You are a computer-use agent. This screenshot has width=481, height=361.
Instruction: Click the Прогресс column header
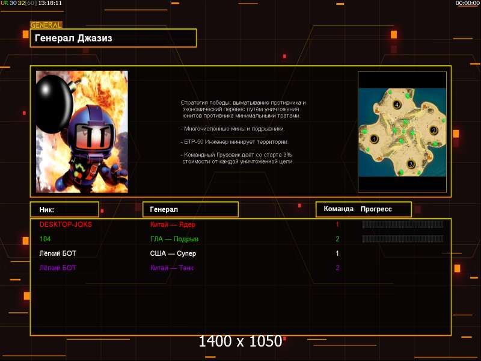[x=376, y=209]
